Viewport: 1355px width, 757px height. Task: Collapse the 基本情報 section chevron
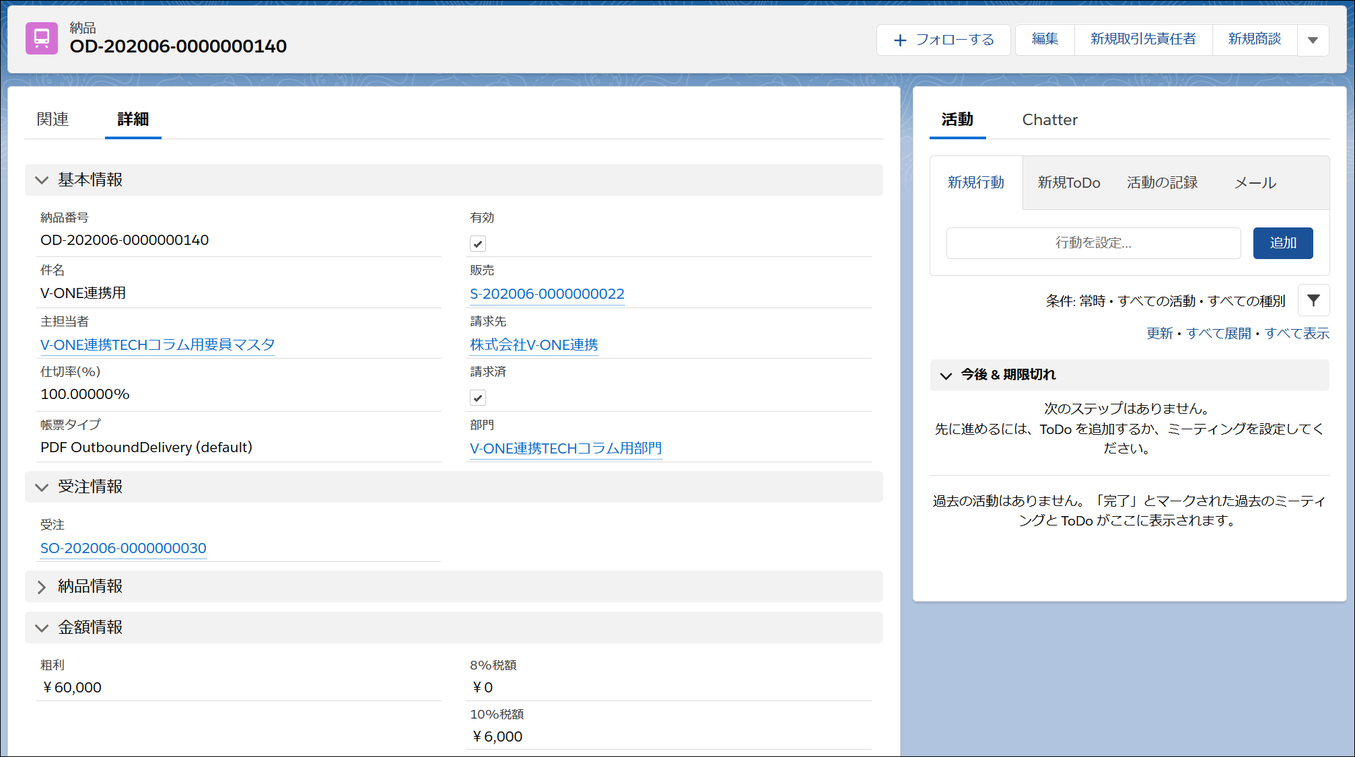click(42, 180)
